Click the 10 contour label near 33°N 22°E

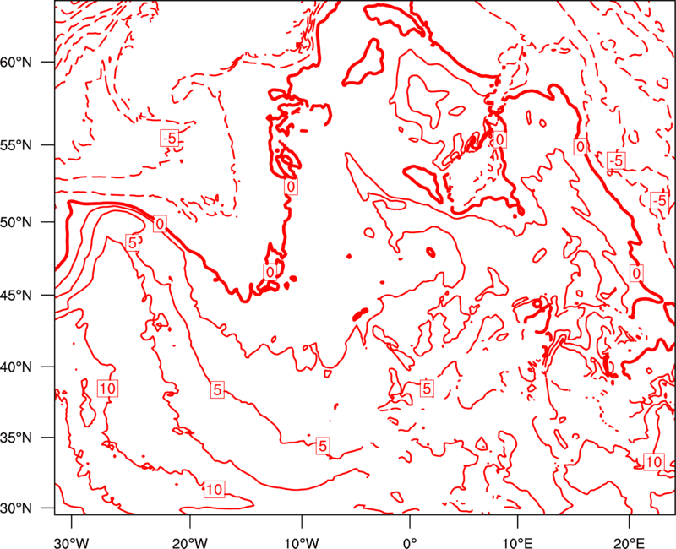coord(653,461)
